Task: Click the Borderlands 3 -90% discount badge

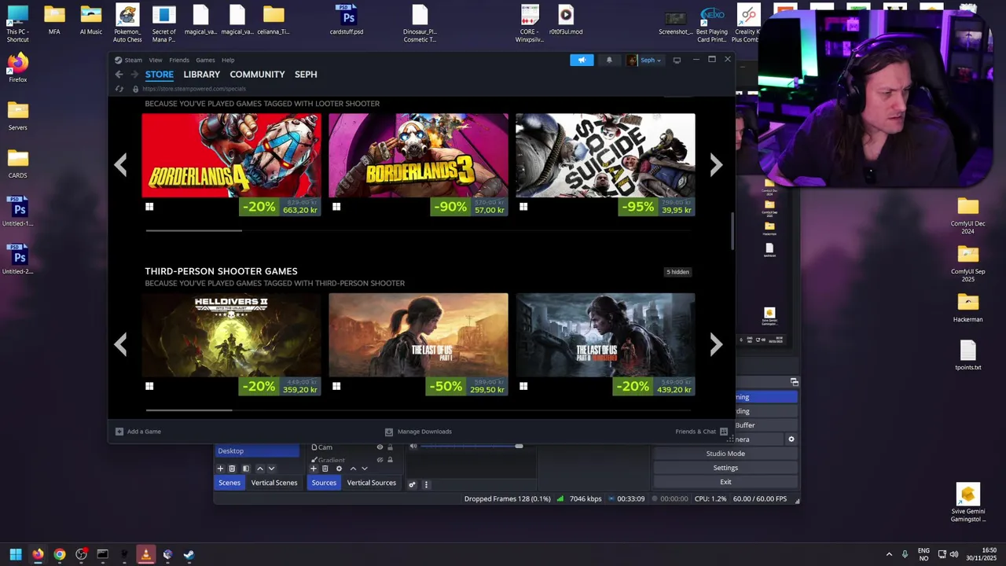Action: pos(450,207)
